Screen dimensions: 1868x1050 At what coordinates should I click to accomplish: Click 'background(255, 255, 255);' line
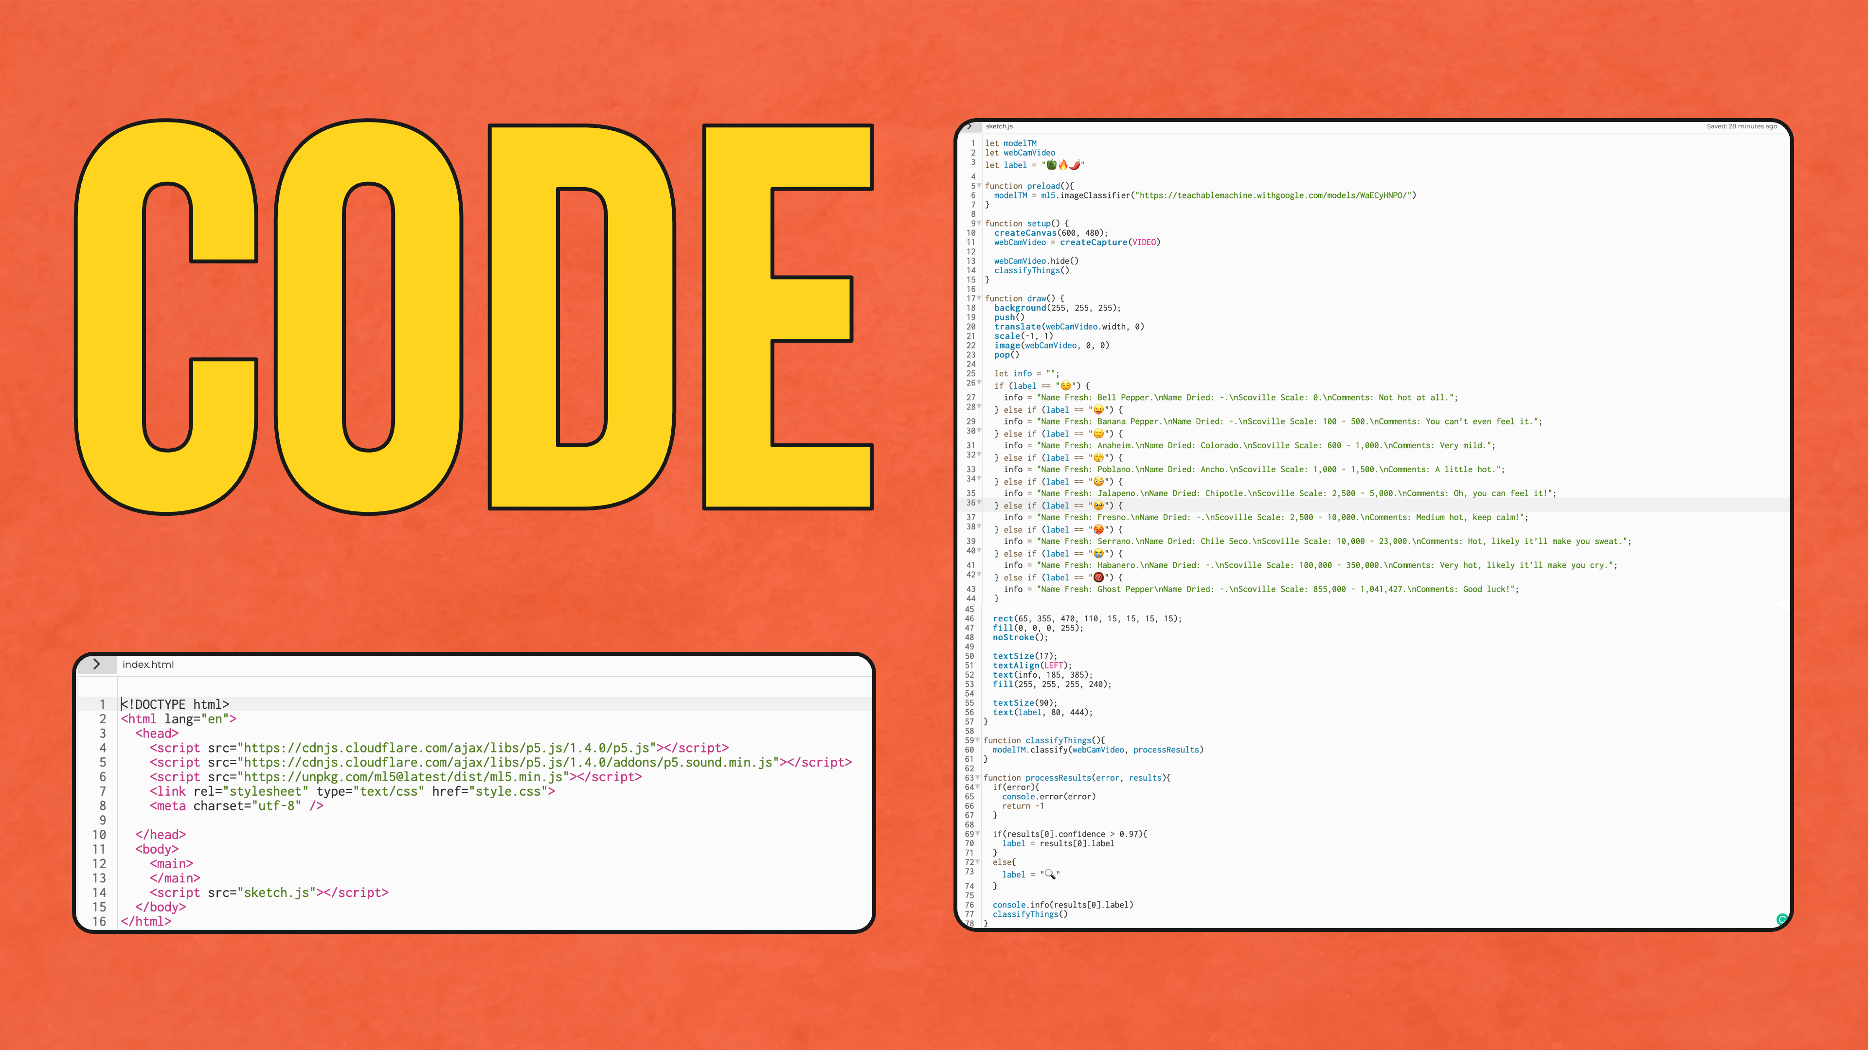pos(1057,308)
